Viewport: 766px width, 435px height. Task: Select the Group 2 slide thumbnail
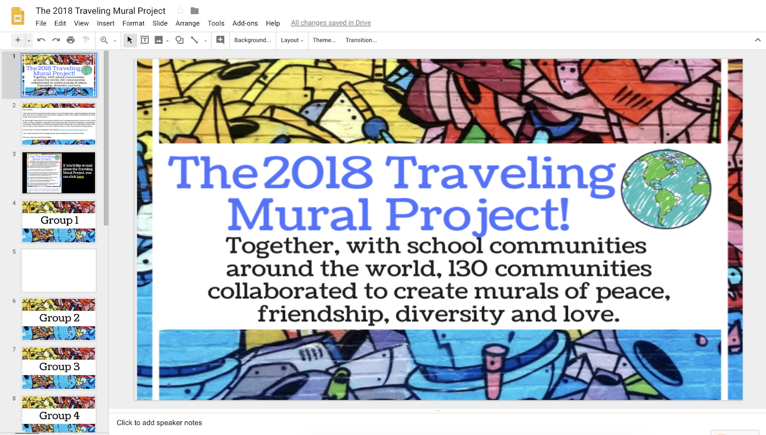pos(59,319)
